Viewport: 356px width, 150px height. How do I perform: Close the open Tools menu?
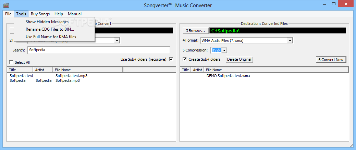point(21,14)
